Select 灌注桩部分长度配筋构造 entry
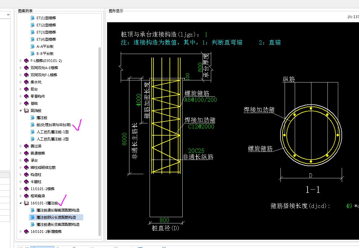359x248 pixels. [56, 217]
